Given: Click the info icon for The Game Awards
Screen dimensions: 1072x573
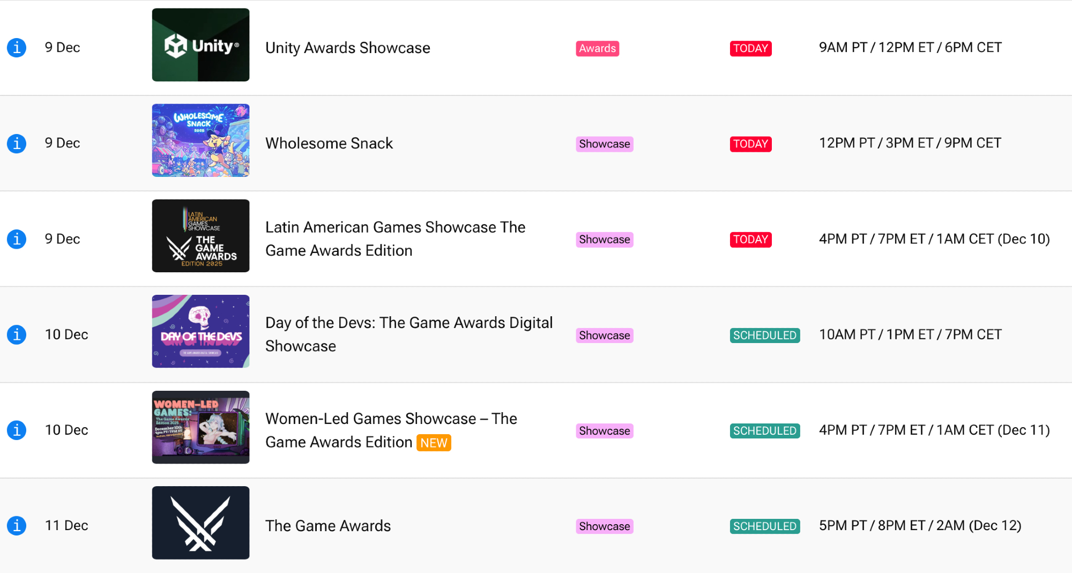Looking at the screenshot, I should coord(17,525).
